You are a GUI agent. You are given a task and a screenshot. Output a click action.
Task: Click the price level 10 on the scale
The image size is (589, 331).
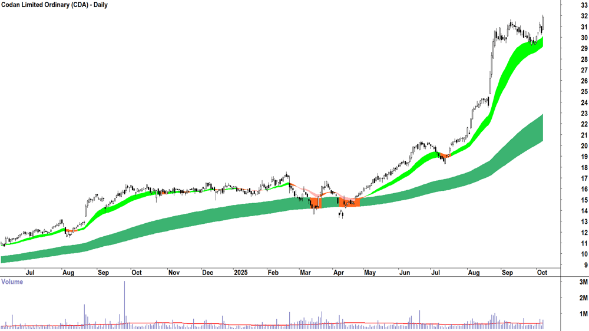point(584,254)
